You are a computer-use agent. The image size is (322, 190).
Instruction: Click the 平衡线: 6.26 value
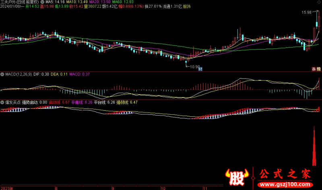click(x=82, y=102)
